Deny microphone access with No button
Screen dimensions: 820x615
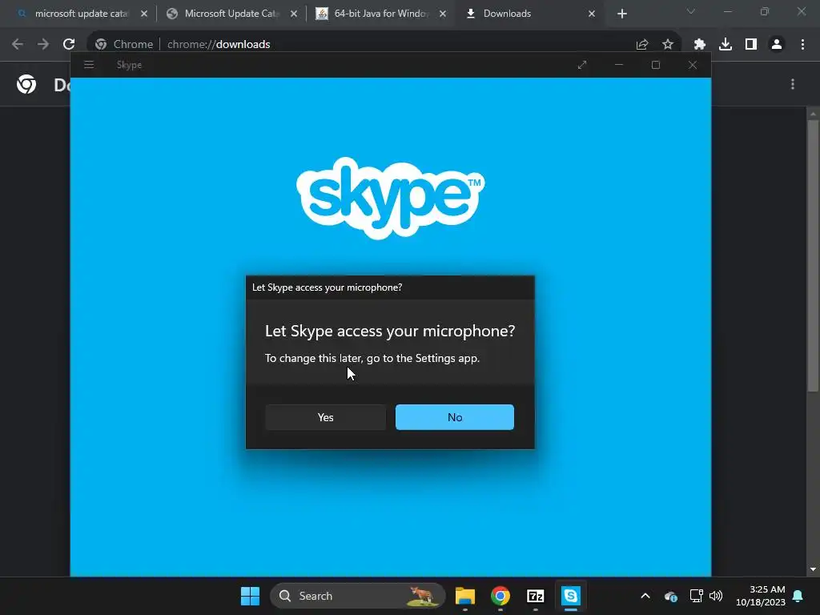tap(455, 417)
